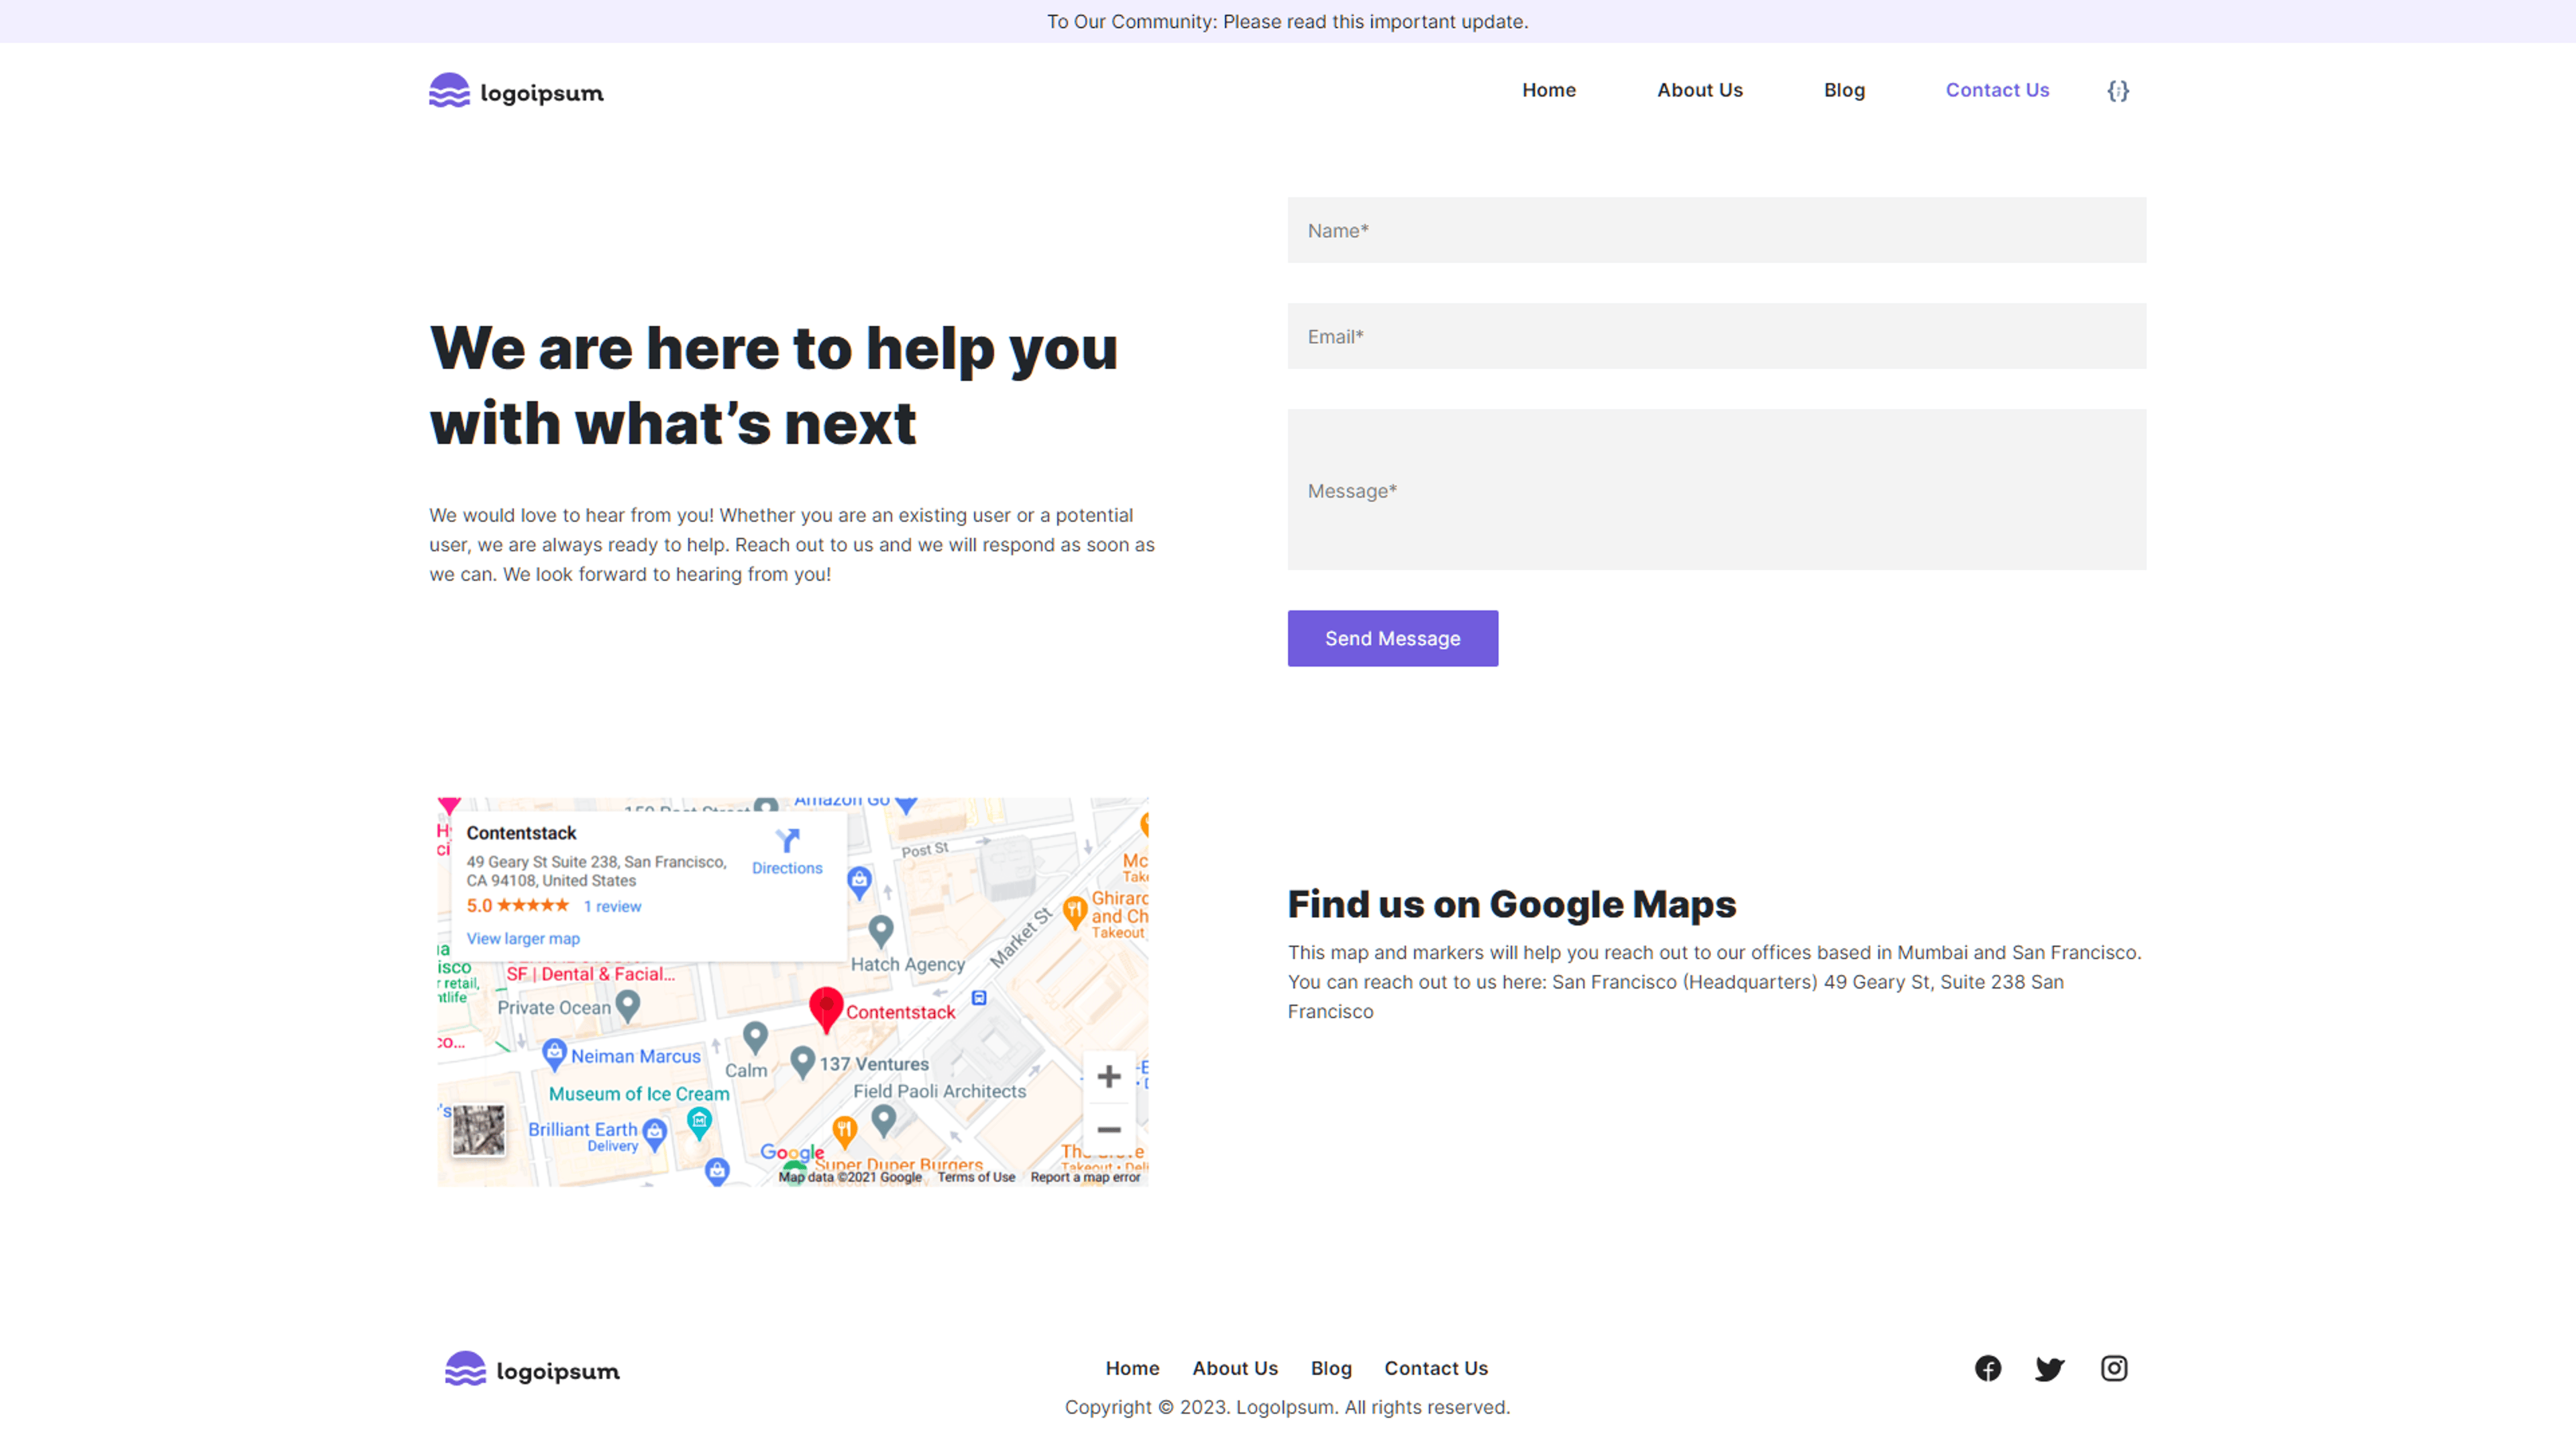2576x1450 pixels.
Task: Go to Blog in top navigation
Action: 1844,90
